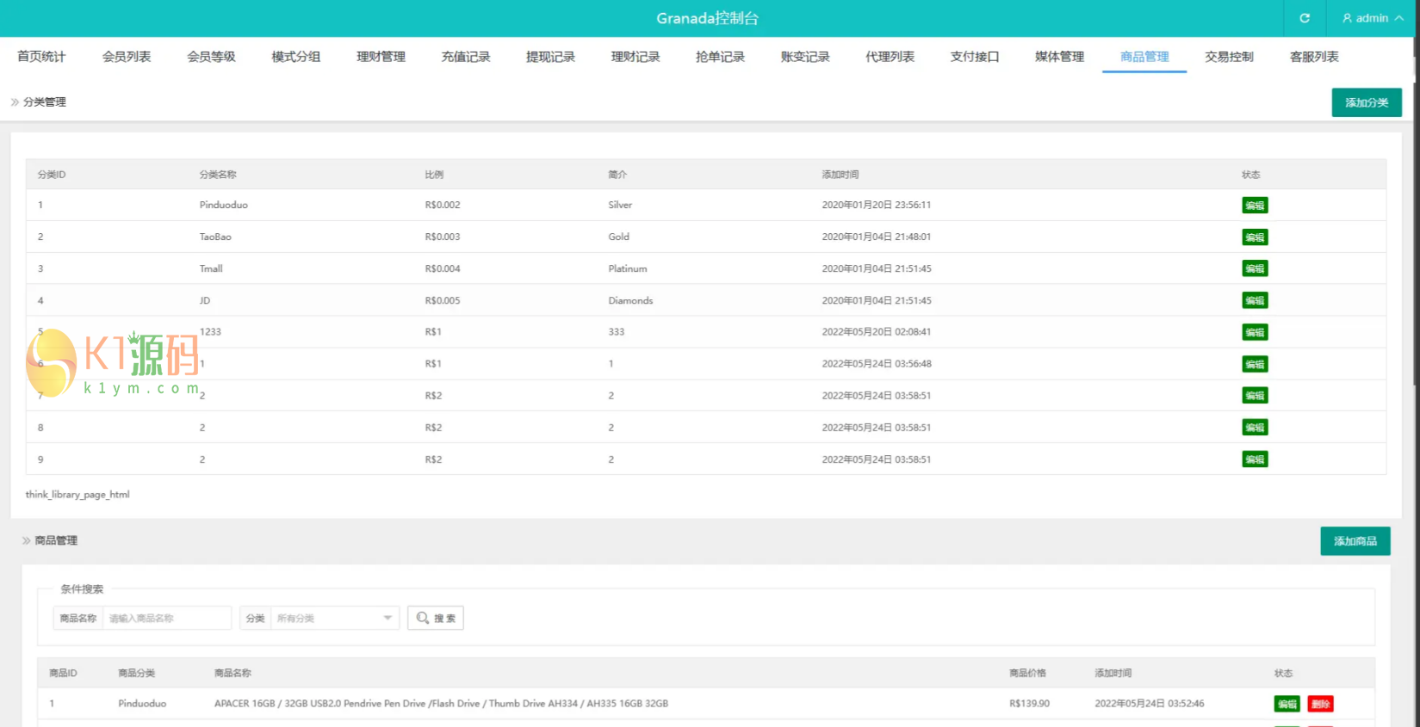Expand the 所有分类 category dropdown

pos(335,618)
